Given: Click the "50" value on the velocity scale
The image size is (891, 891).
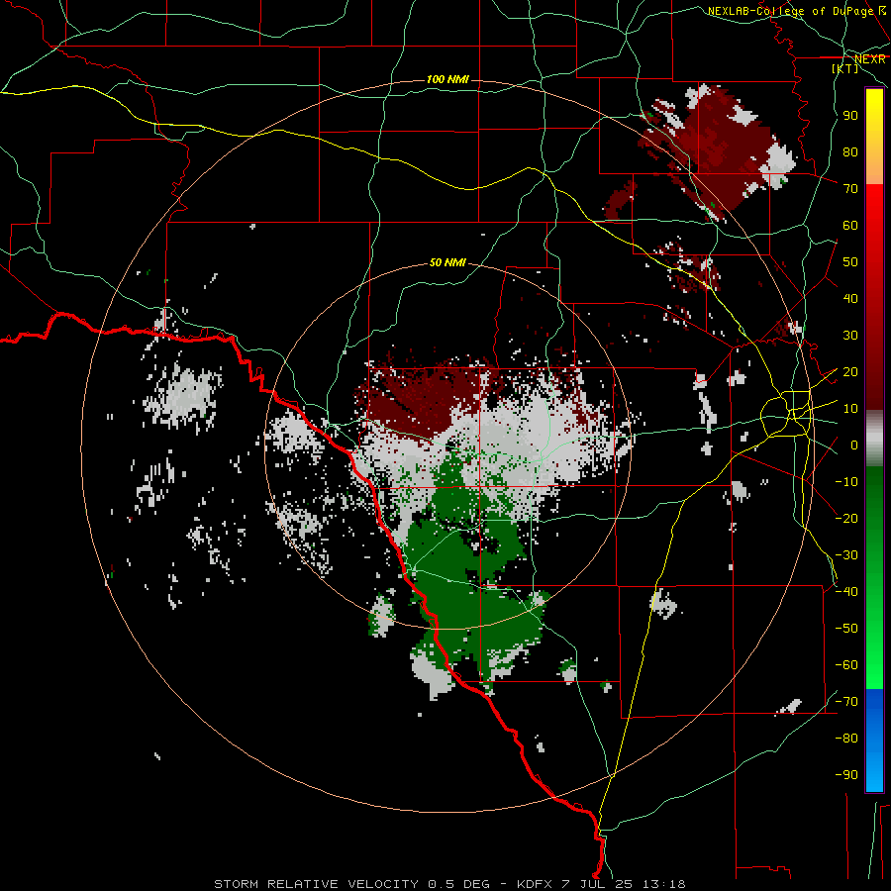Looking at the screenshot, I should pyautogui.click(x=850, y=262).
